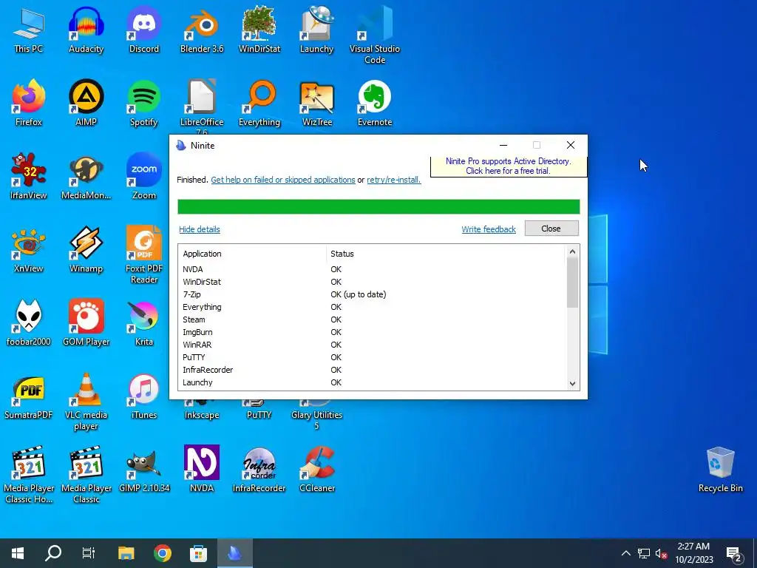
Task: Open the WizTree desktop shortcut
Action: [316, 103]
